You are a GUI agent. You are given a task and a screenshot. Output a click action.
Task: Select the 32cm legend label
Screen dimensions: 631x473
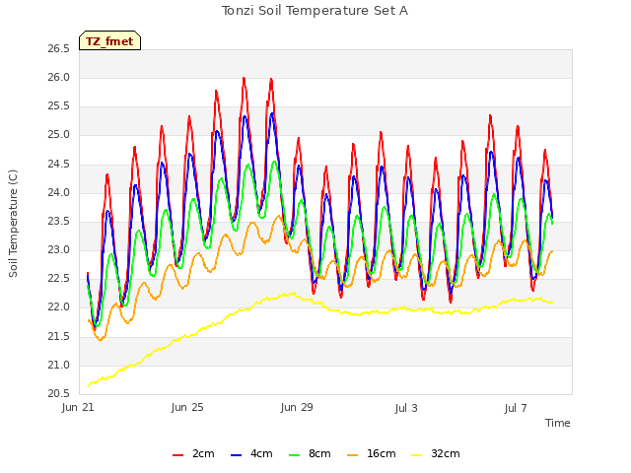click(446, 453)
